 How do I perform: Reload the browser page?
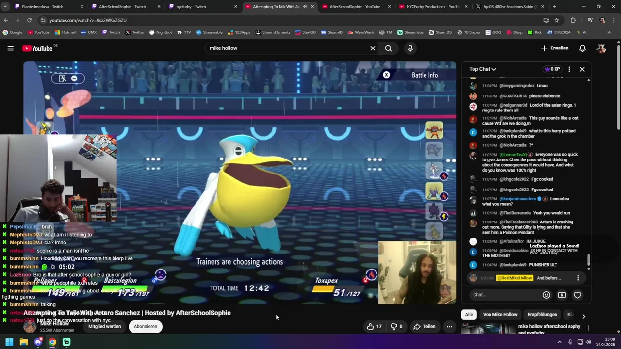click(29, 20)
